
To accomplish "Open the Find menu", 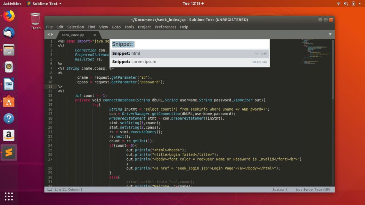I will pos(91,27).
